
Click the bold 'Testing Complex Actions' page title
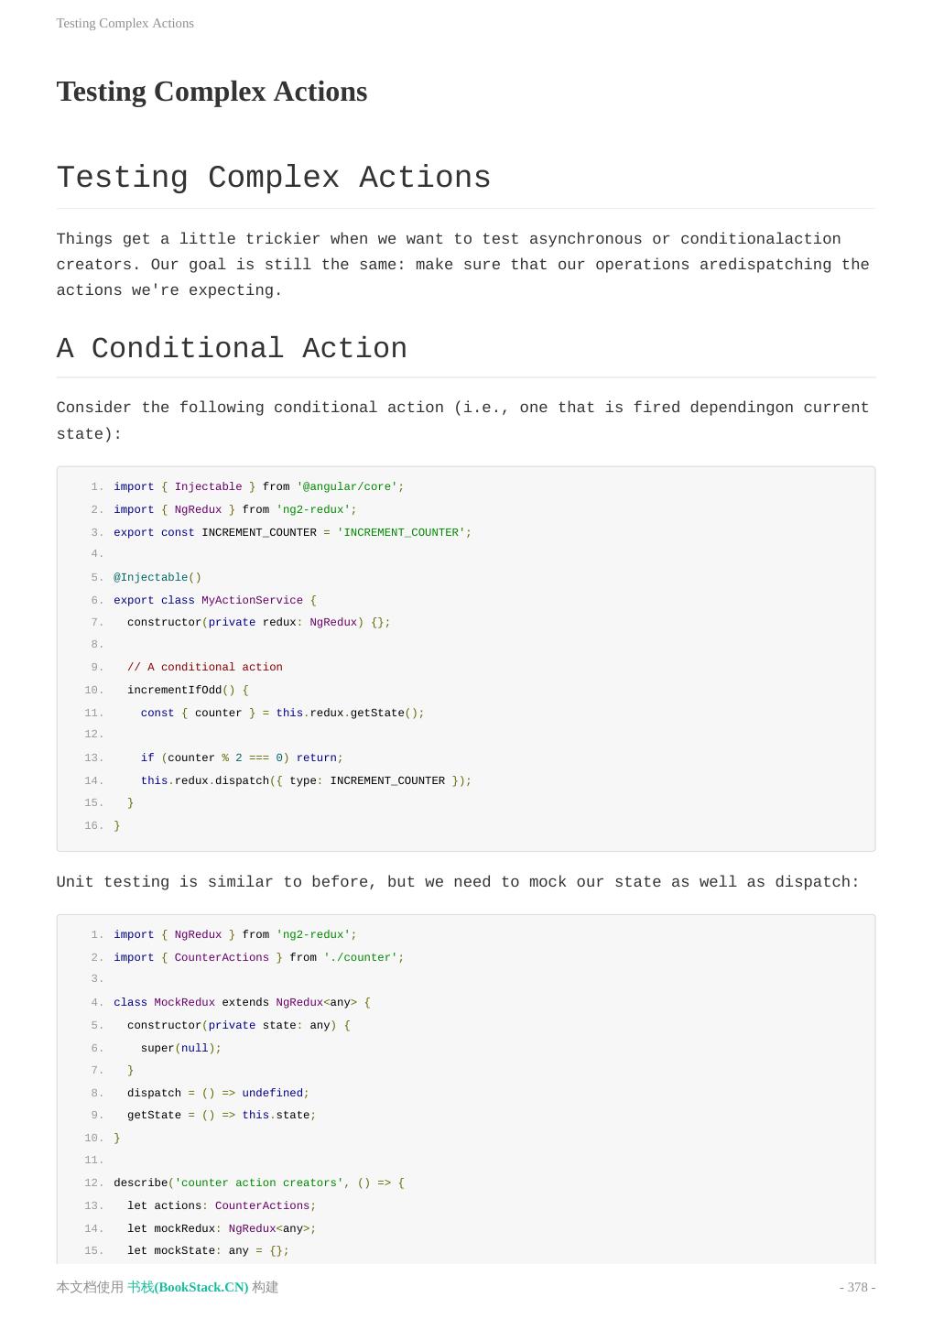coord(212,92)
